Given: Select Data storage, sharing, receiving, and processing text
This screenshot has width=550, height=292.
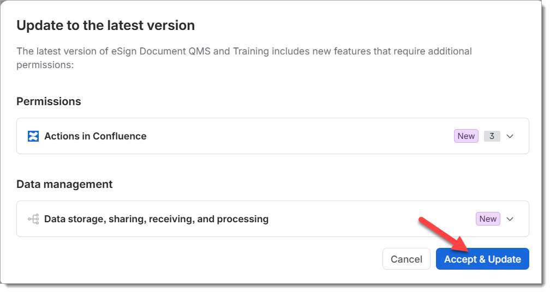Looking at the screenshot, I should pos(156,219).
